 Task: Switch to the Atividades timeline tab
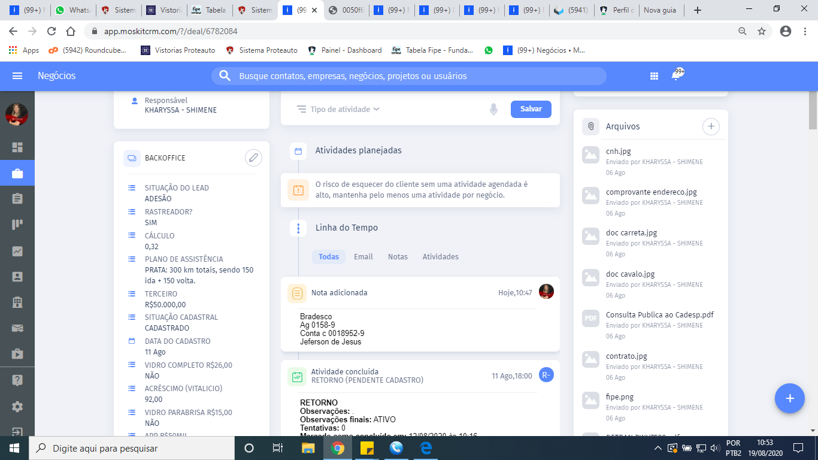tap(441, 256)
